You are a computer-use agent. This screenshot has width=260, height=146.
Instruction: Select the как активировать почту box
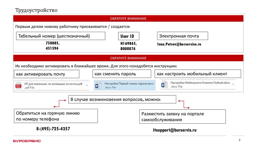coord(47,74)
